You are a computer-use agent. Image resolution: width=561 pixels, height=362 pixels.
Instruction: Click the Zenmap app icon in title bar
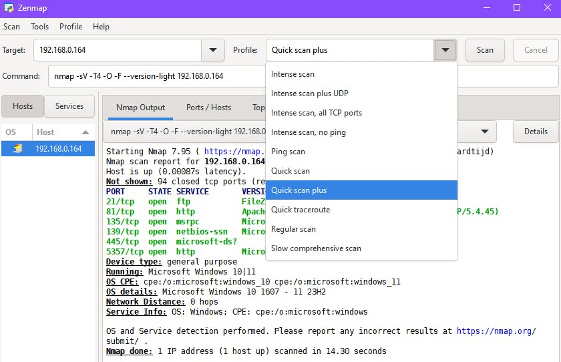9,7
